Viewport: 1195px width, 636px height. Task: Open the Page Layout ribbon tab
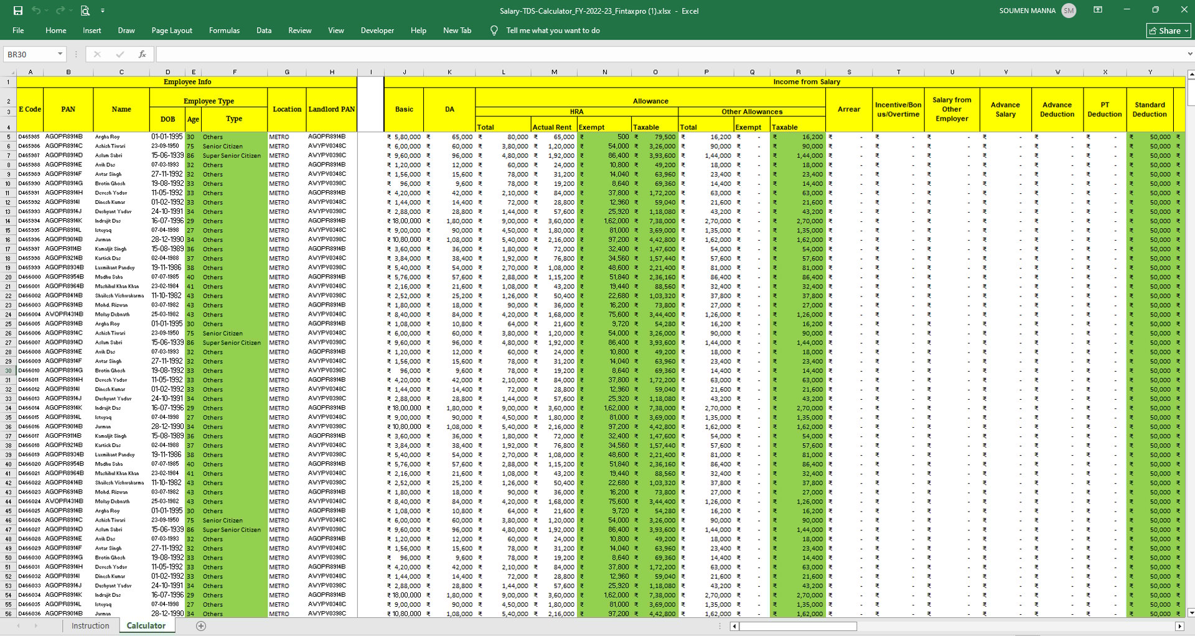pos(172,30)
